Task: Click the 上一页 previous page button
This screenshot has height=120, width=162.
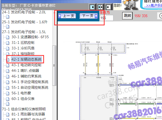Action: tap(67, 16)
